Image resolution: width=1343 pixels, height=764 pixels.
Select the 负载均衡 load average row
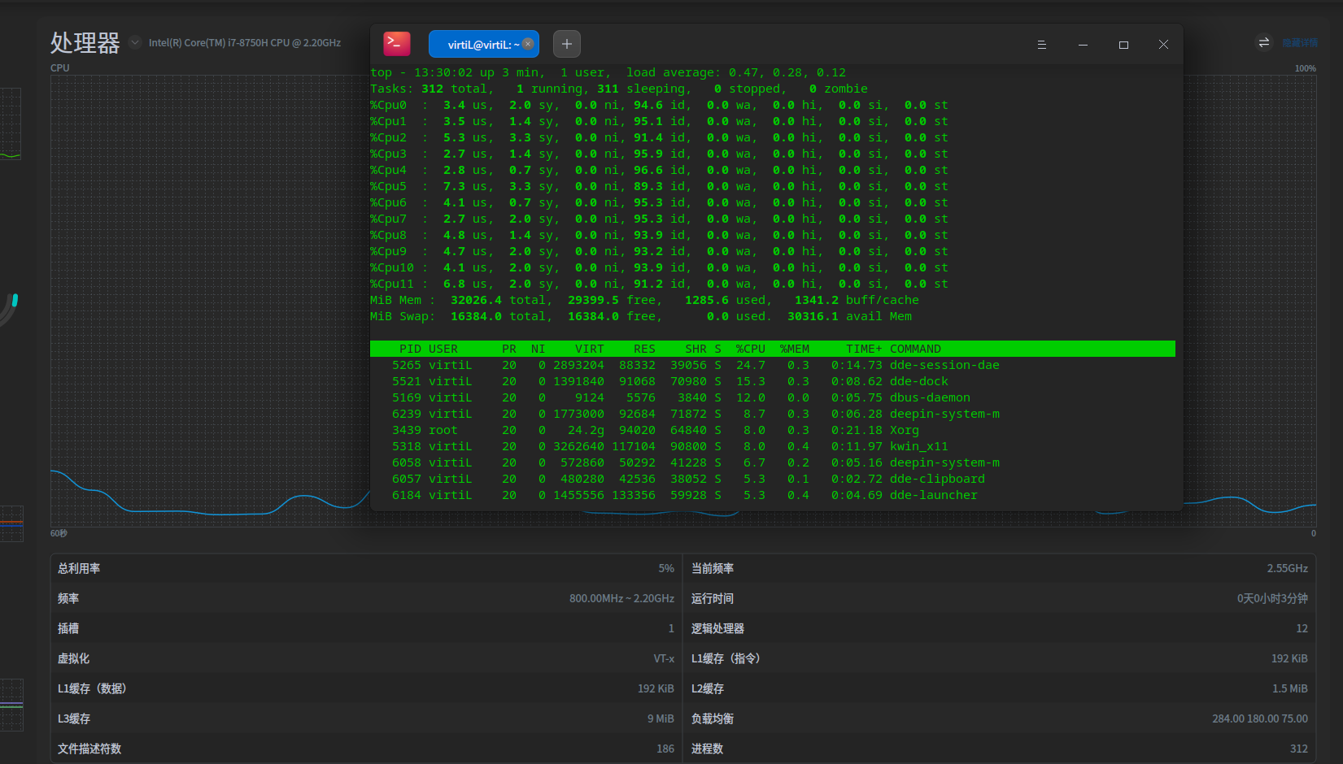click(999, 718)
